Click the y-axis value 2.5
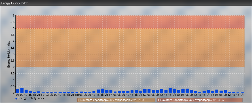Image resolution: width=252 pixels, height=103 pixels. click(x=13, y=61)
